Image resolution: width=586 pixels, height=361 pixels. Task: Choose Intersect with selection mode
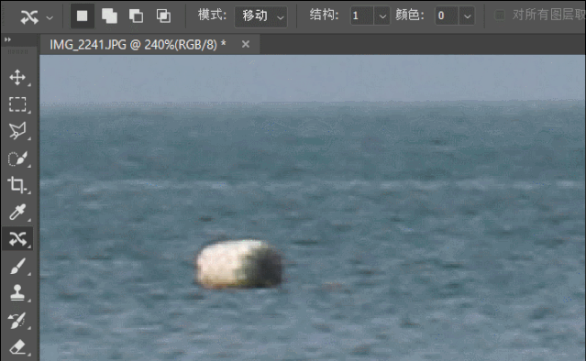coord(163,16)
